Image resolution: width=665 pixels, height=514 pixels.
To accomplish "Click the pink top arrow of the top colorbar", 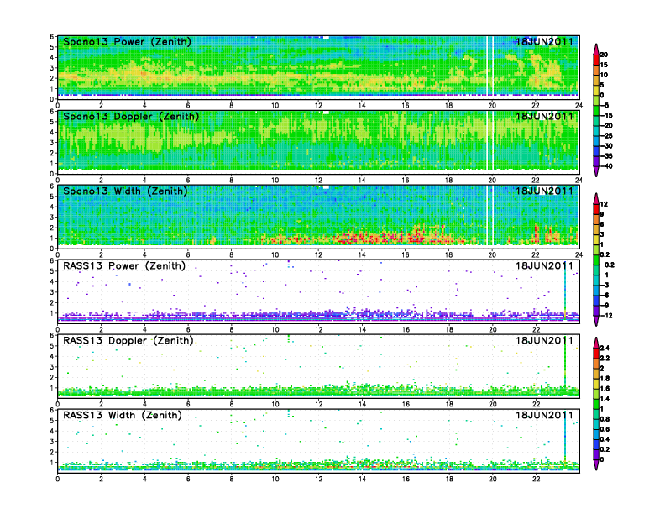I will [x=596, y=50].
